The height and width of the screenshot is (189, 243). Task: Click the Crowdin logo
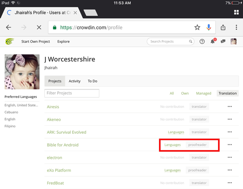(10, 41)
